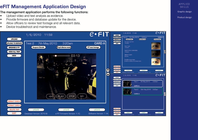Click the red FORMAT CARD A button
The height and width of the screenshot is (140, 198).
coord(14,101)
